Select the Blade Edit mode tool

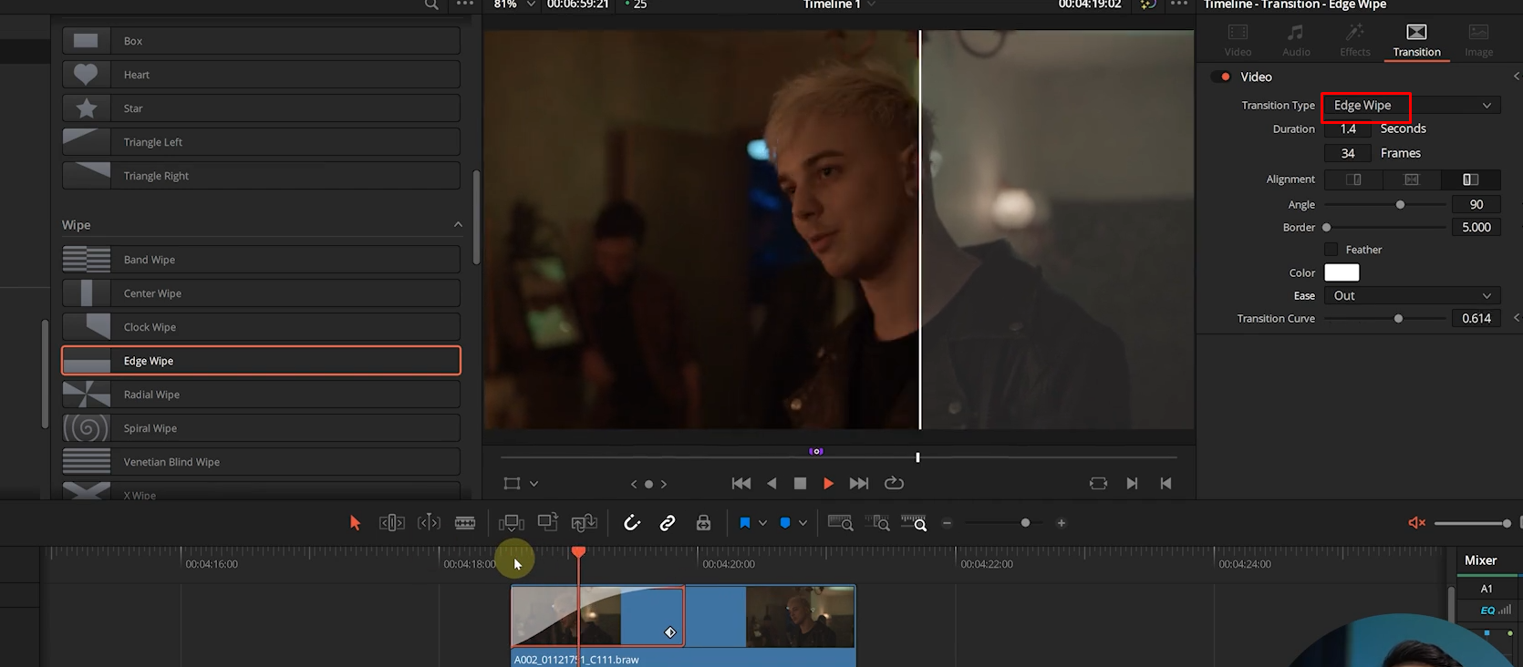pos(465,523)
